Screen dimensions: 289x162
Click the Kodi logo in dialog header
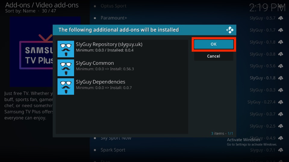pos(230,30)
